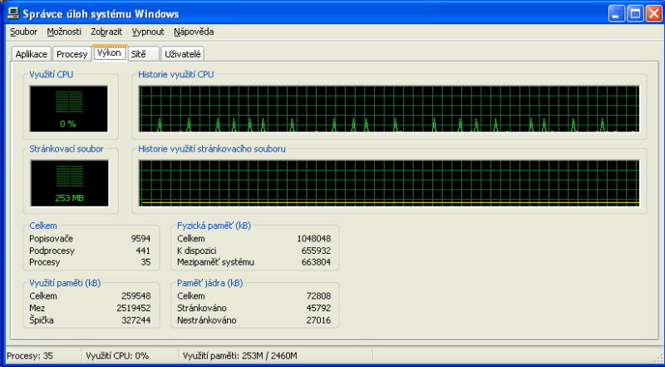Switch to the Aplikace tab
Image resolution: width=665 pixels, height=367 pixels.
coord(32,54)
